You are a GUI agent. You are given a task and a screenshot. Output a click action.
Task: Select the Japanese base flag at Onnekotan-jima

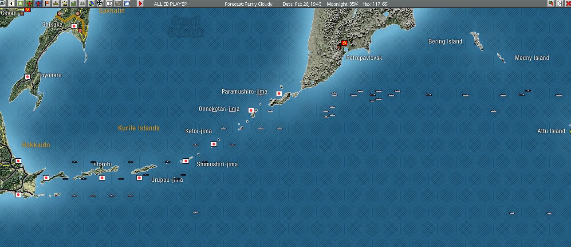[x=251, y=110]
